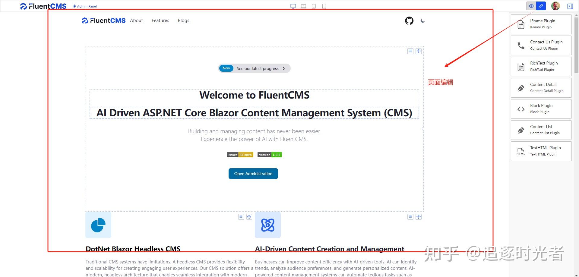This screenshot has height=277, width=579.
Task: Switch to preview mode with the eye toggle
Action: pos(531,6)
